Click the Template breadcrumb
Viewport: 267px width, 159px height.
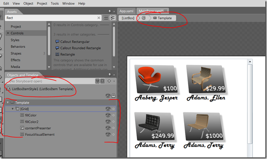[x=163, y=18]
